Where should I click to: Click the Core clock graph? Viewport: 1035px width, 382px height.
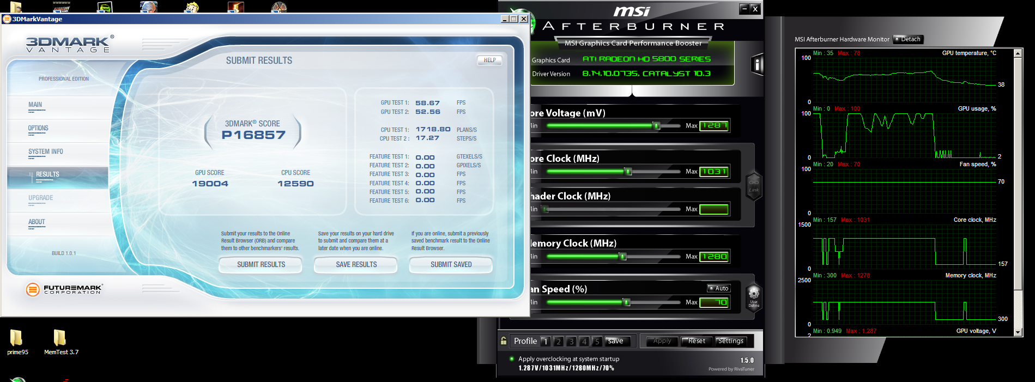[905, 247]
